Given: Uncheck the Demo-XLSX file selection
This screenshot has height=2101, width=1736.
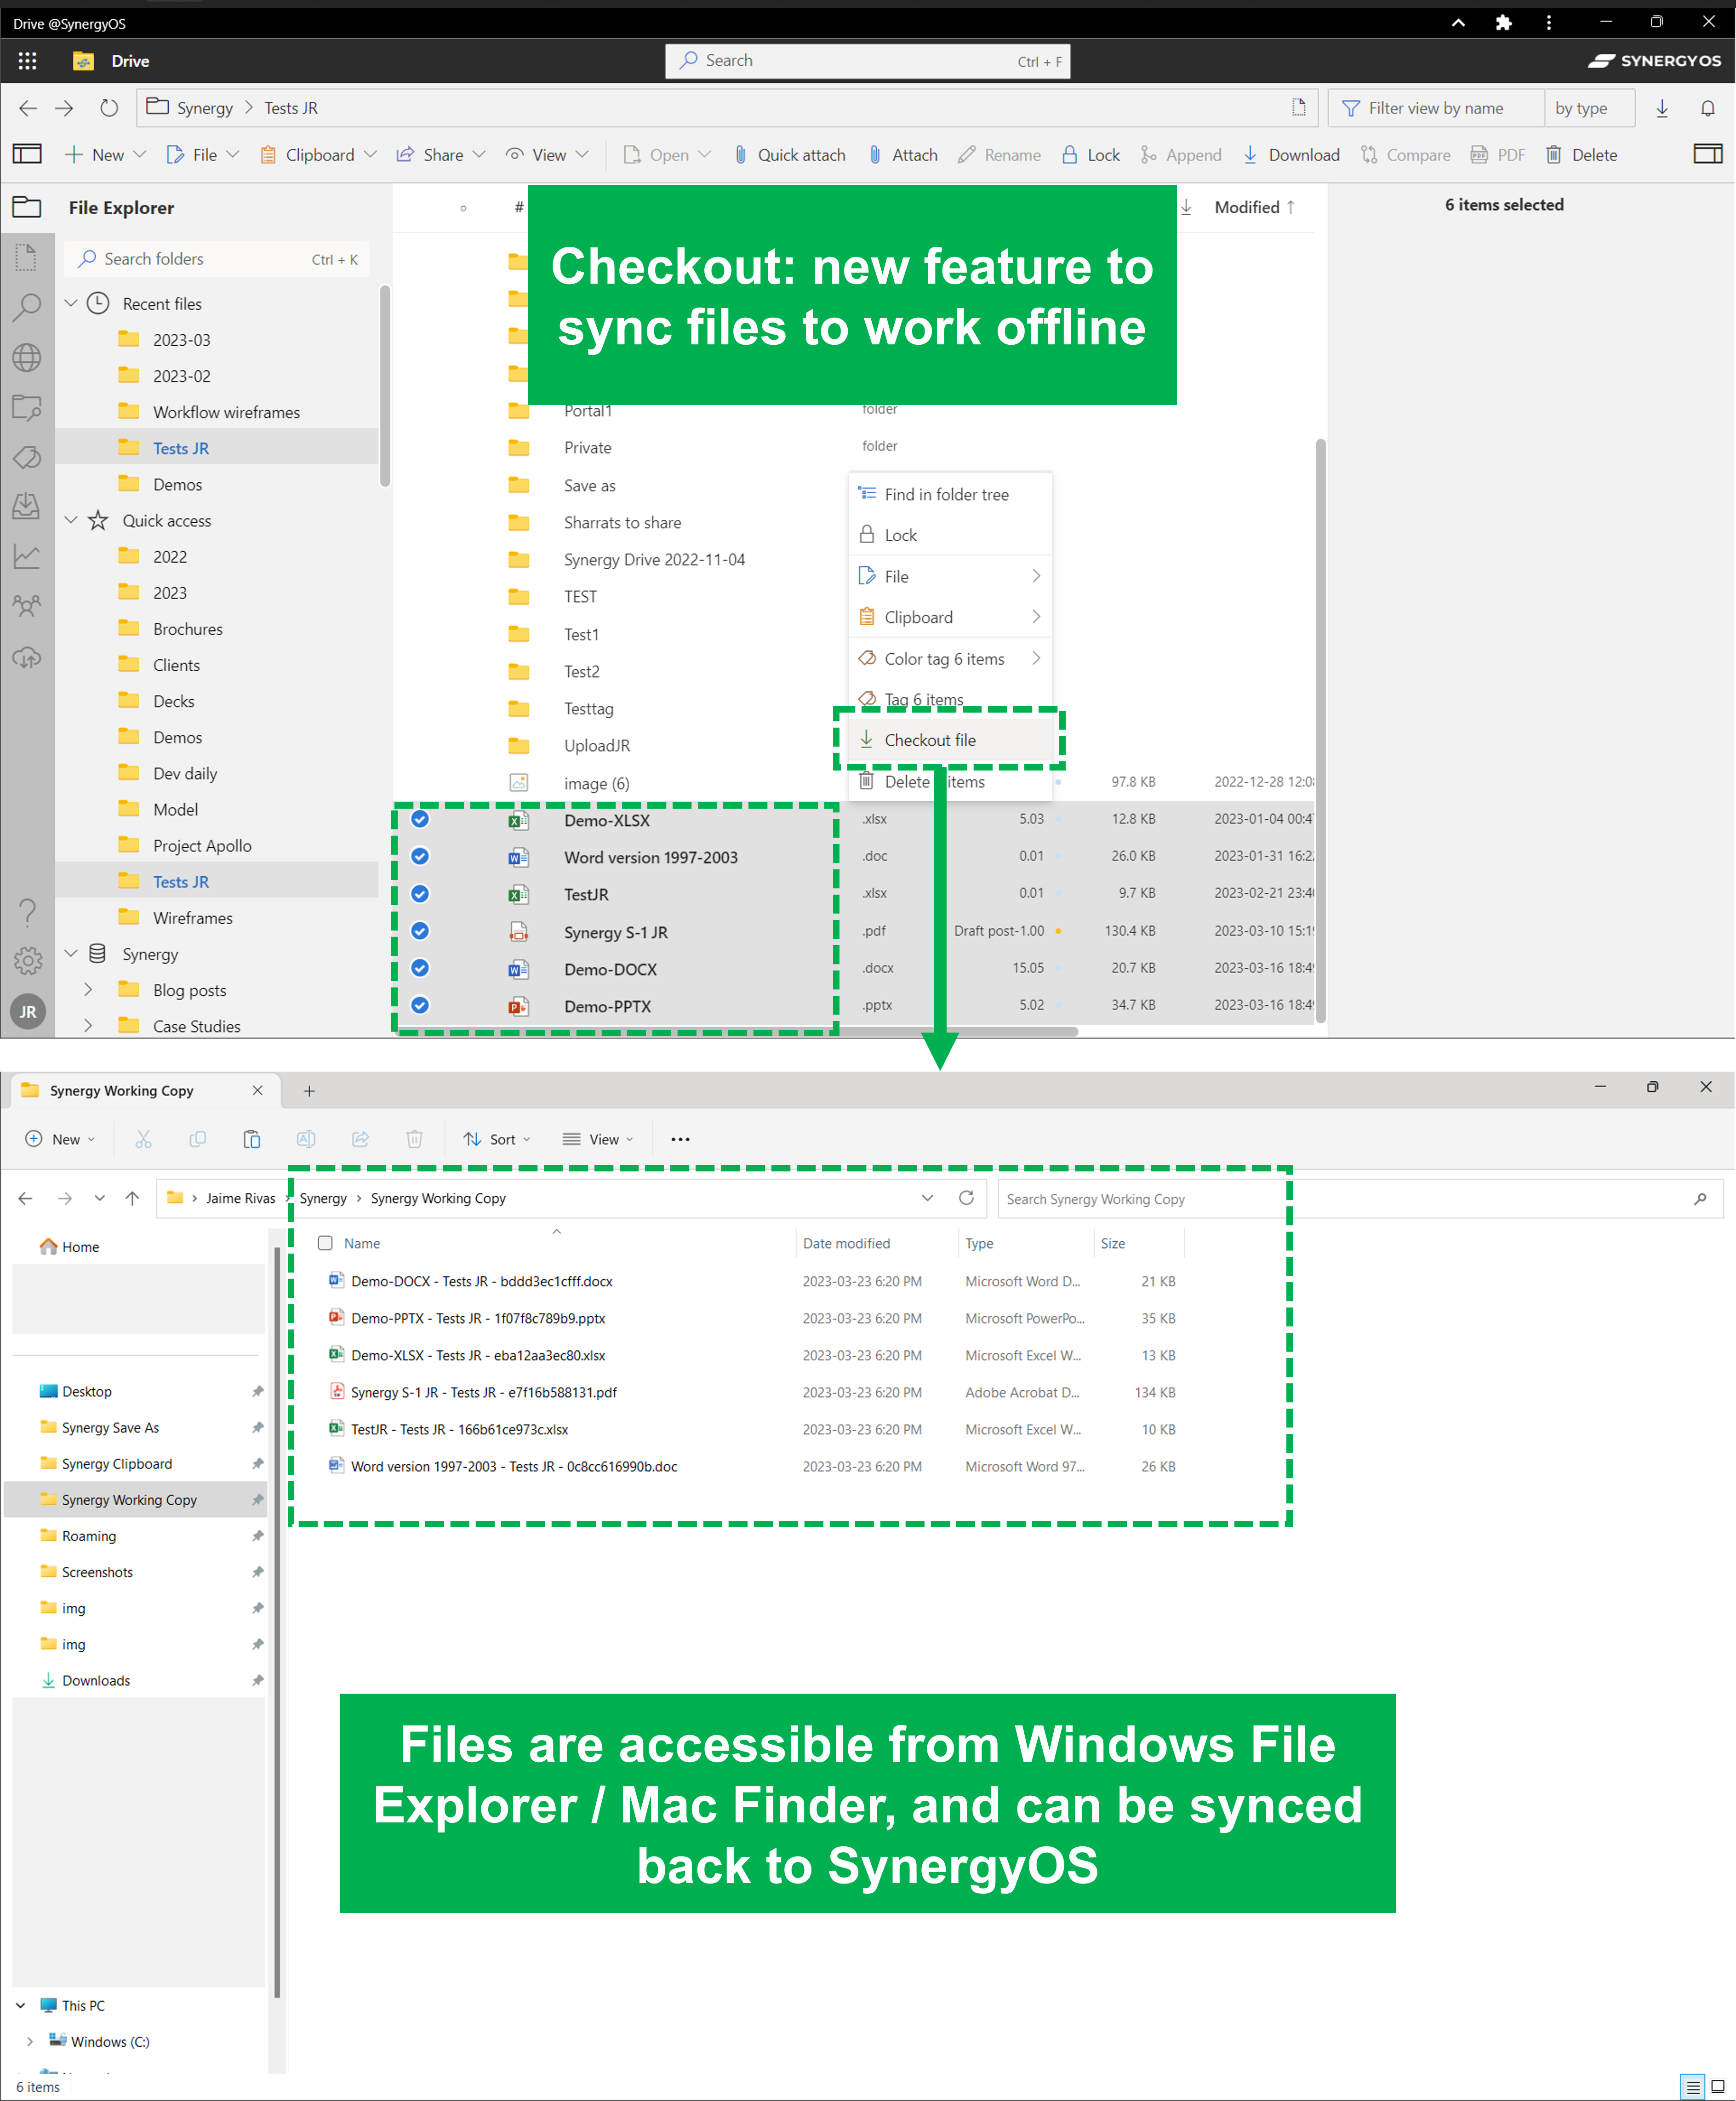Looking at the screenshot, I should tap(420, 819).
